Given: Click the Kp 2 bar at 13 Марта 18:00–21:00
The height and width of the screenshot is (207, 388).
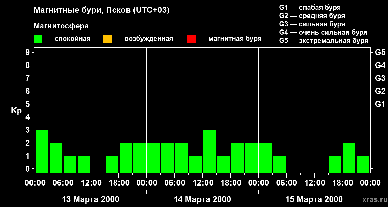Looking at the screenshot, I should (x=126, y=158).
